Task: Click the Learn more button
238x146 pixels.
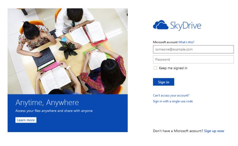Action: (x=26, y=120)
